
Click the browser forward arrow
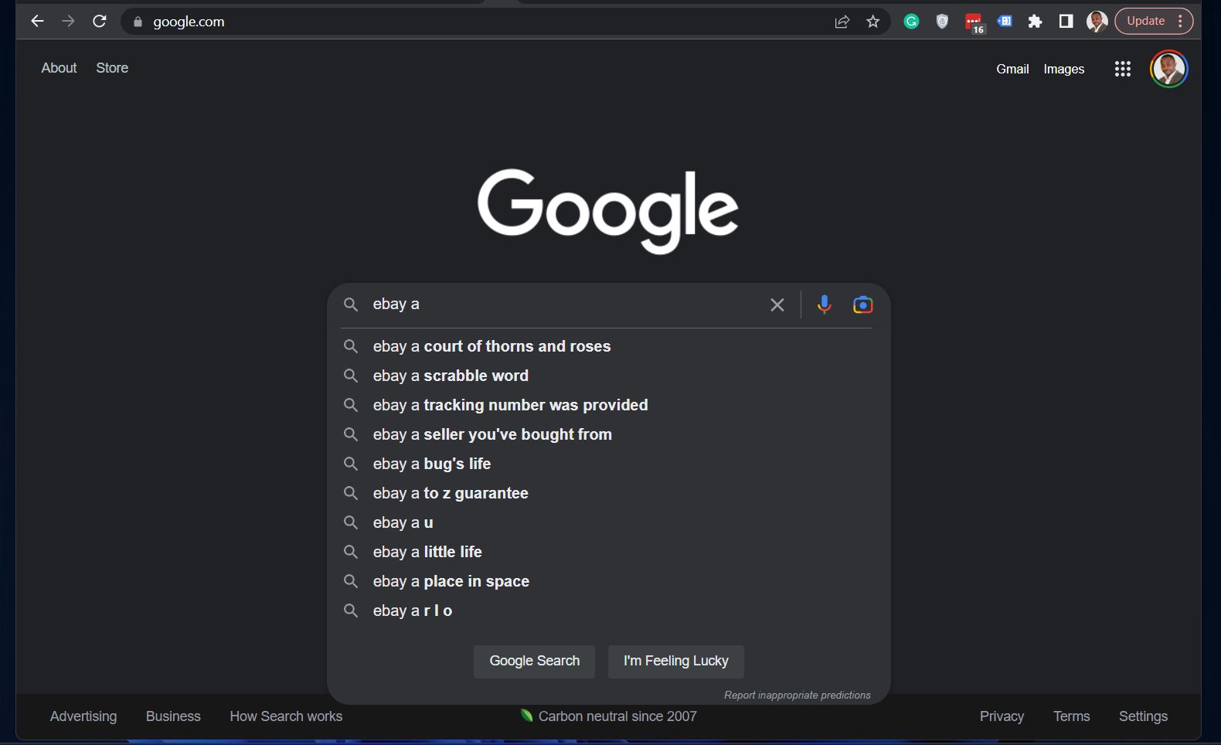click(x=69, y=22)
